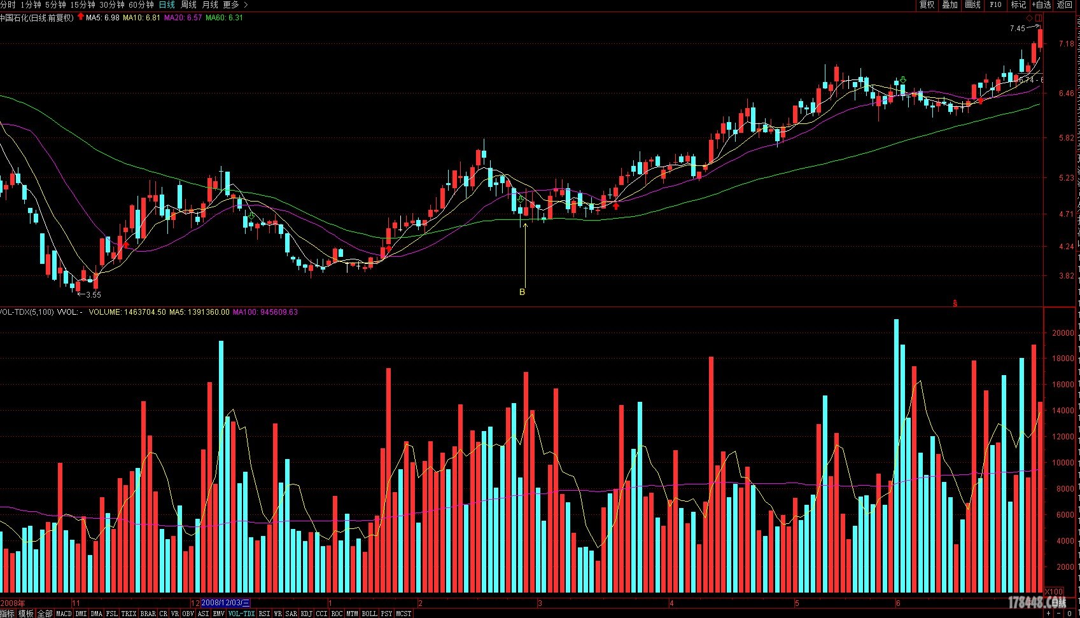Switch to DMI indicator
This screenshot has width=1080, height=618.
81,614
